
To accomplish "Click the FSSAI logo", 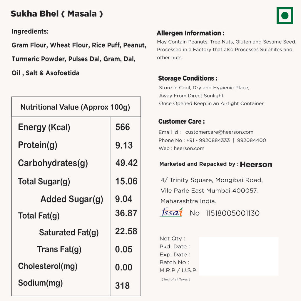I will point(171,212).
